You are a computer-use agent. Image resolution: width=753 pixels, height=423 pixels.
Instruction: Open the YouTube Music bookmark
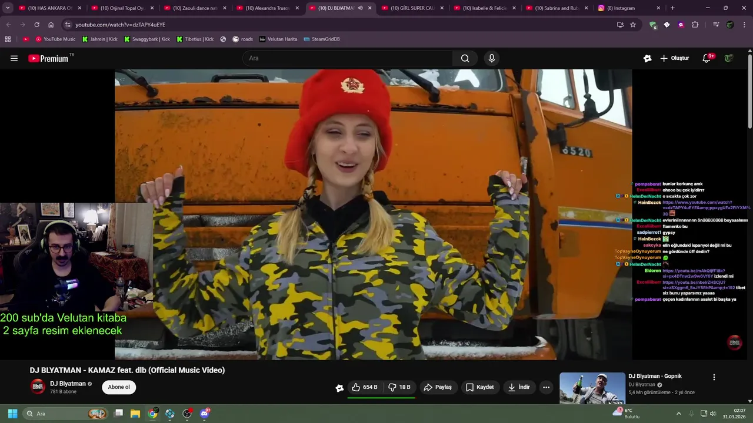tap(55, 39)
